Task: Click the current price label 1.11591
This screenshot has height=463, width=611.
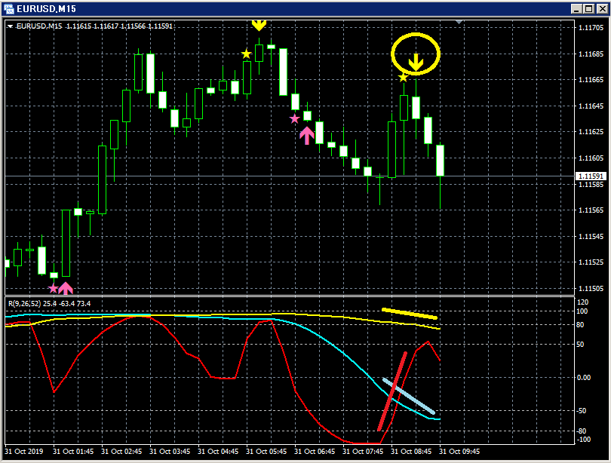Action: 591,176
